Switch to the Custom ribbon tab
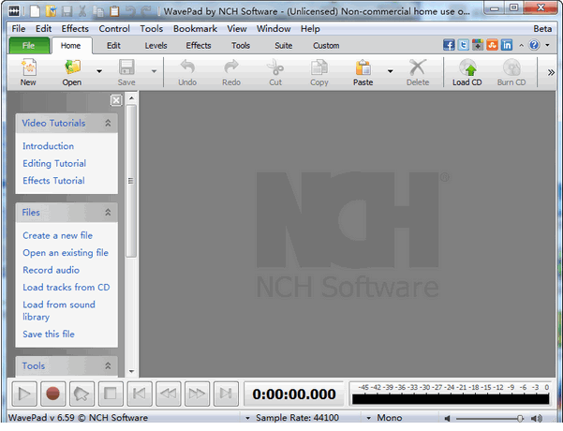Viewport: 563px width, 431px height. point(326,46)
